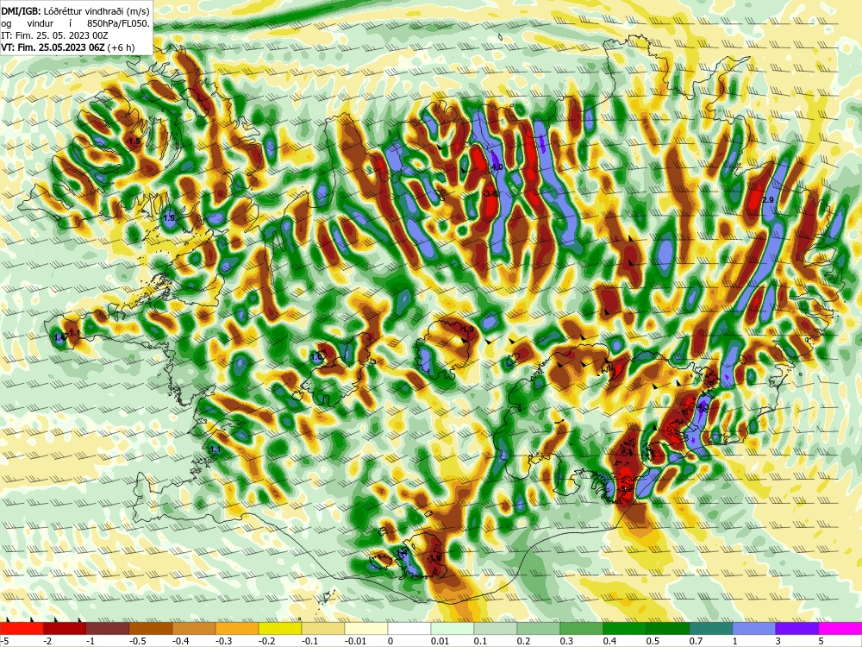The image size is (862, 647).
Task: Click the magenta legend swatch above 5
Action: click(x=840, y=628)
